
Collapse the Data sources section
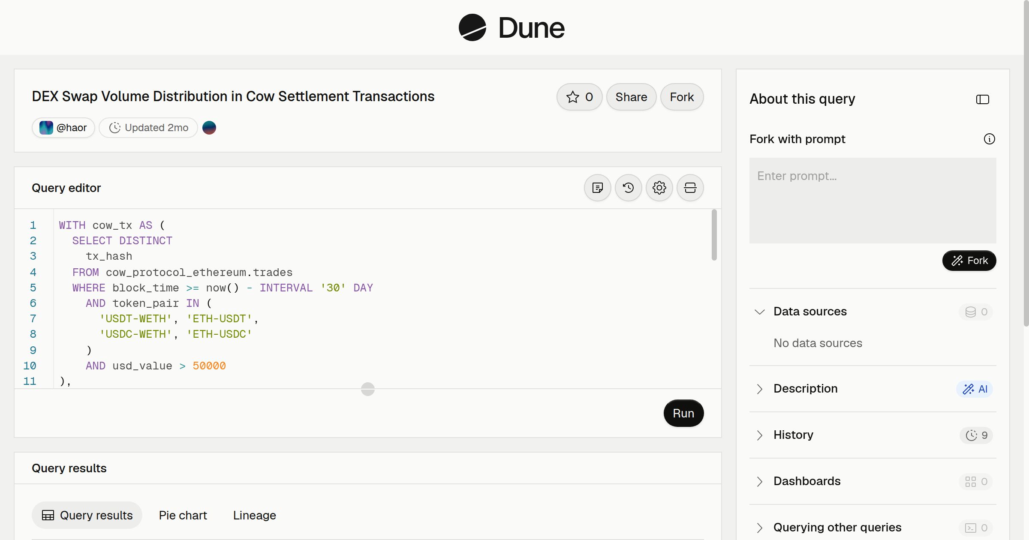pos(760,312)
